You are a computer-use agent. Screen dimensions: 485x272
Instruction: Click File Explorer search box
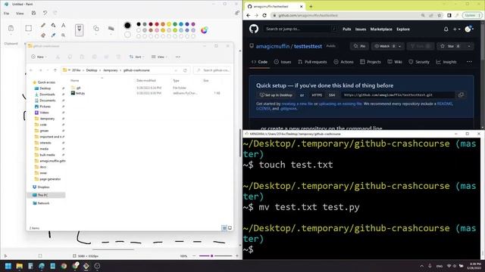(x=212, y=70)
